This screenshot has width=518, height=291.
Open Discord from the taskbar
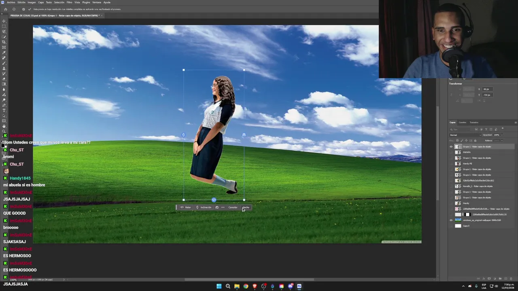point(290,286)
